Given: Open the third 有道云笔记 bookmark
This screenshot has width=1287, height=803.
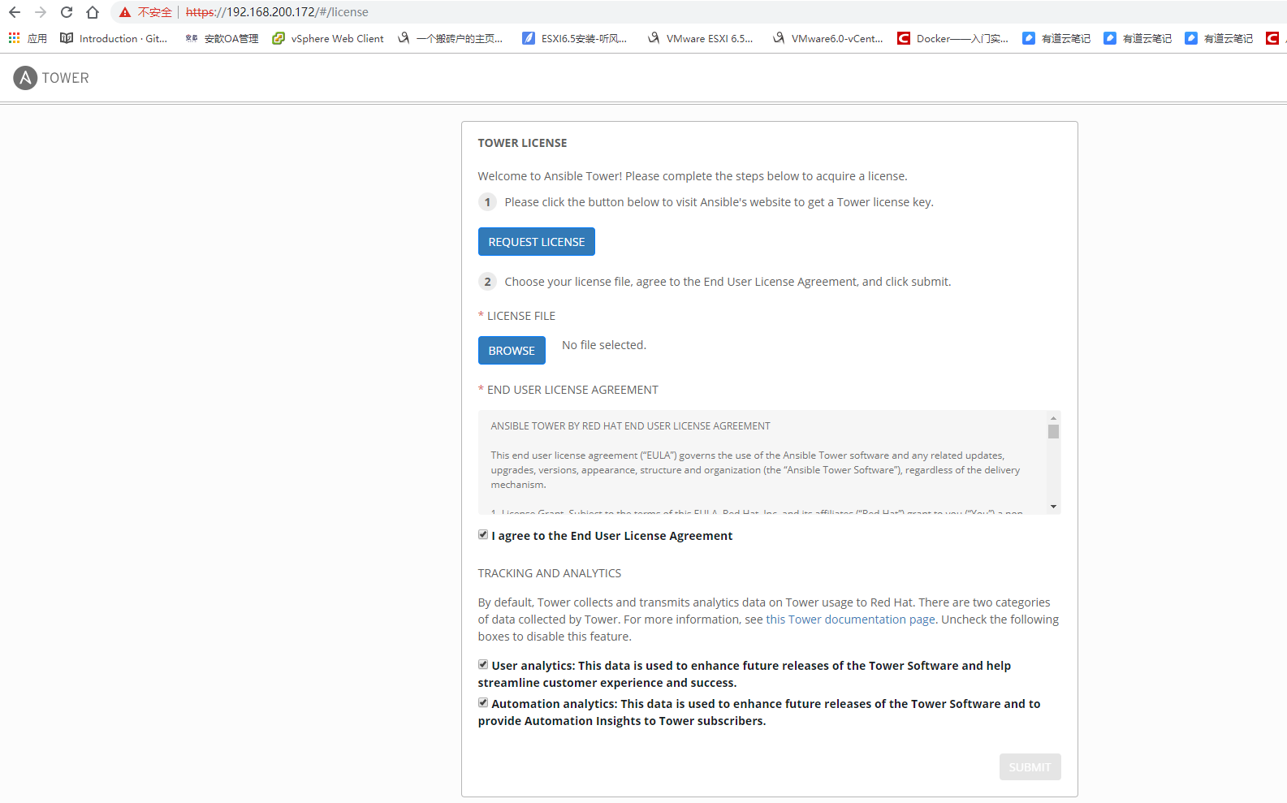Looking at the screenshot, I should point(1219,38).
